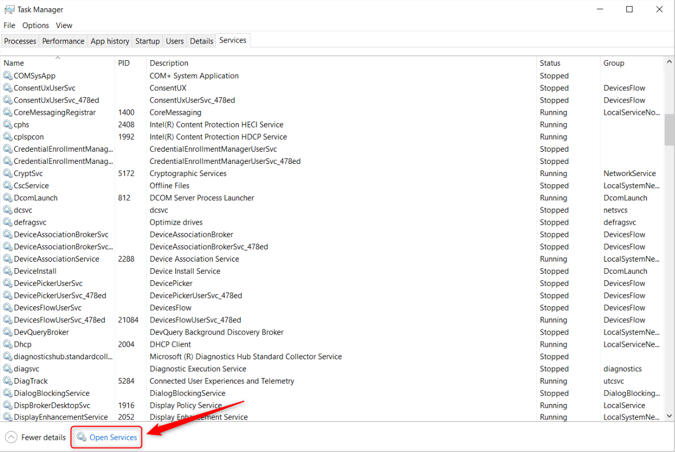Click the service icon next to DevicesFlowUserSvc_478ed
The width and height of the screenshot is (675, 452).
point(8,320)
